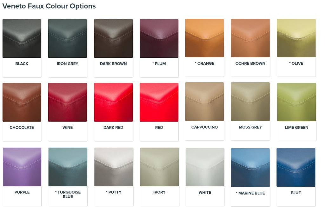
Task: Click the Turquoise Blue label text
Action: (68, 194)
